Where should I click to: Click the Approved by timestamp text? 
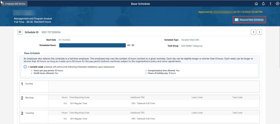coord(230,12)
